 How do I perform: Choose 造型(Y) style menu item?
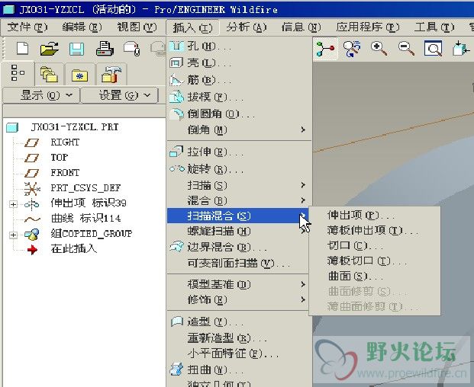238,321
